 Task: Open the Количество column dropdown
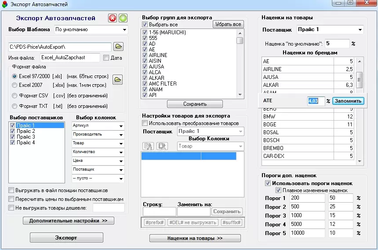(x=121, y=152)
